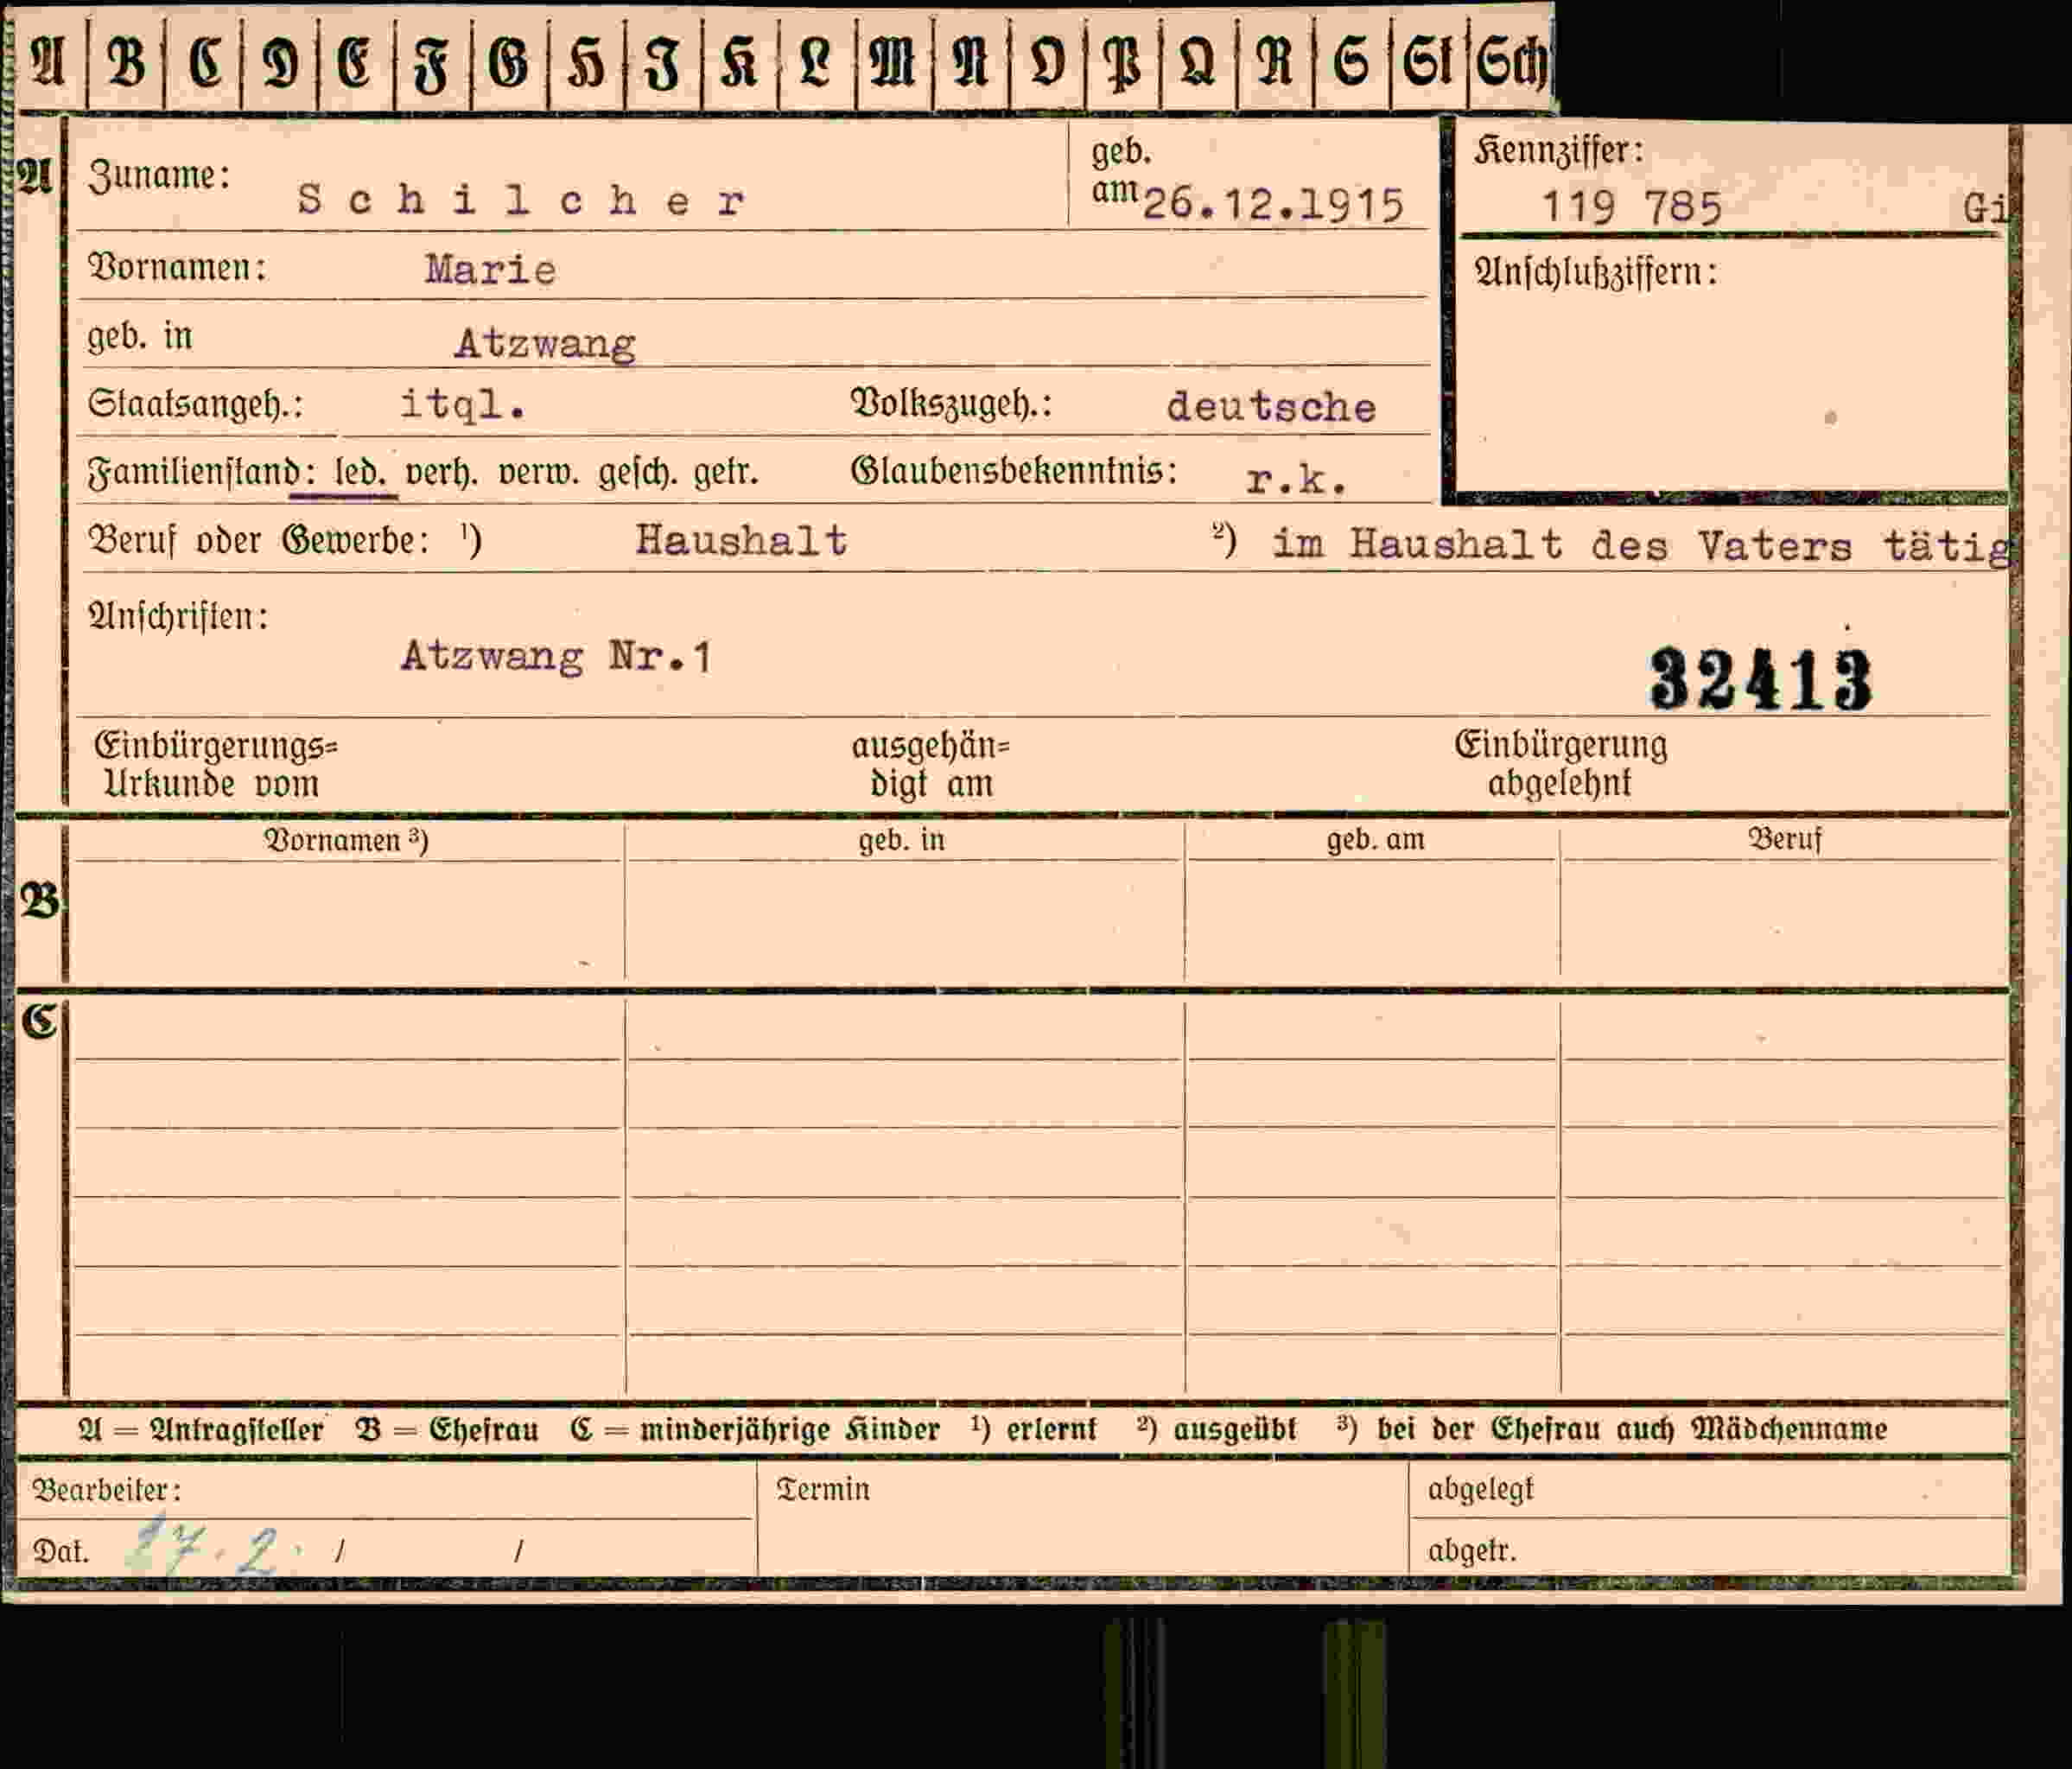Click the footnote A = Antragsteller
2072x1769 pixels.
201,1430
